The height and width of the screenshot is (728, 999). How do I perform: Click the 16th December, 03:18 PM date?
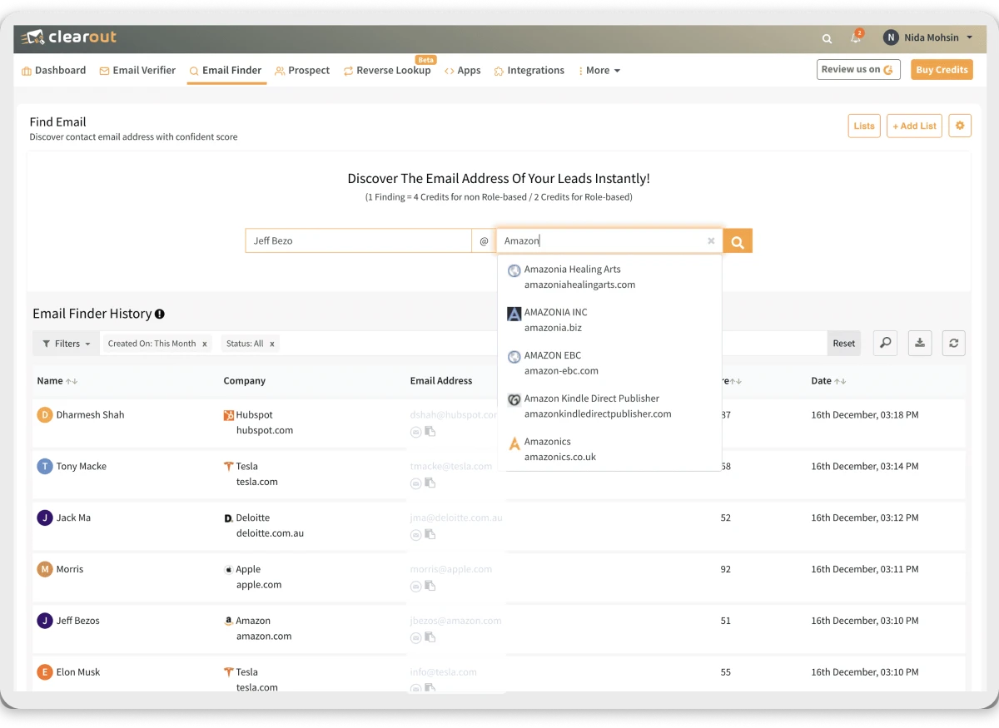pyautogui.click(x=865, y=415)
